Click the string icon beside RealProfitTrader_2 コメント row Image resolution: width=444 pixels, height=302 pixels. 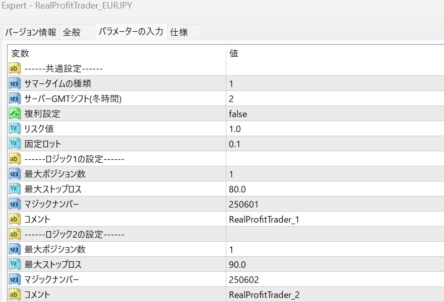click(15, 294)
